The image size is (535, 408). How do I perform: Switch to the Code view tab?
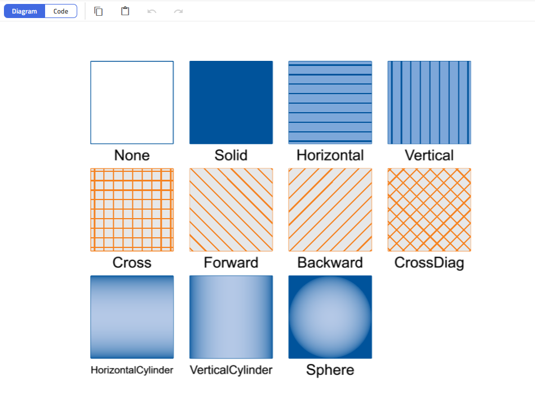pos(61,11)
